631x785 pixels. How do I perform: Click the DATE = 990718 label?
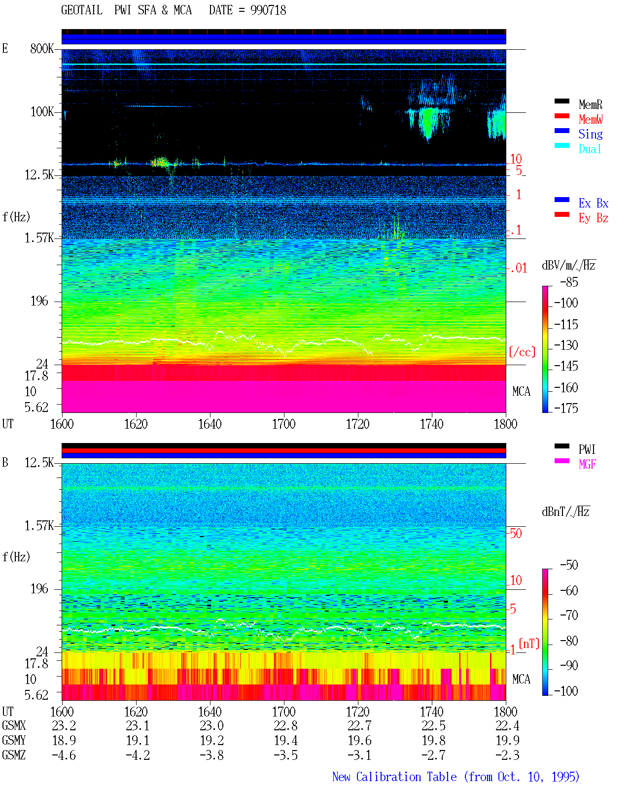(247, 10)
